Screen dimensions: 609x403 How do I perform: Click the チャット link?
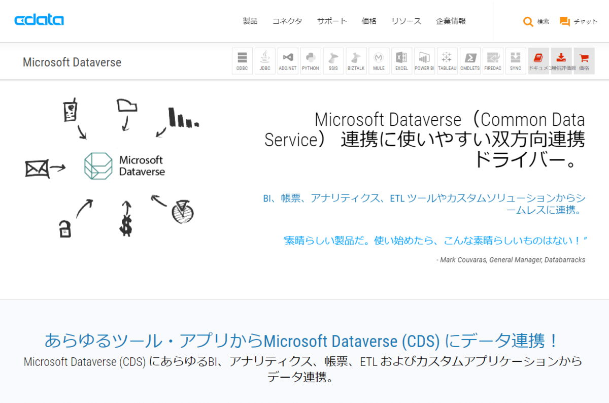586,21
